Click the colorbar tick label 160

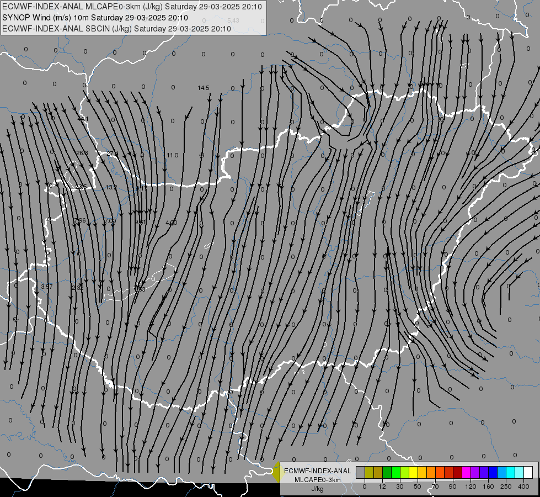pos(488,487)
